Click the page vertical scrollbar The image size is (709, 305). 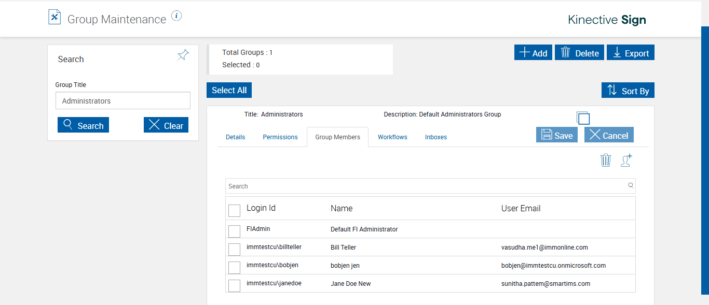(x=705, y=155)
